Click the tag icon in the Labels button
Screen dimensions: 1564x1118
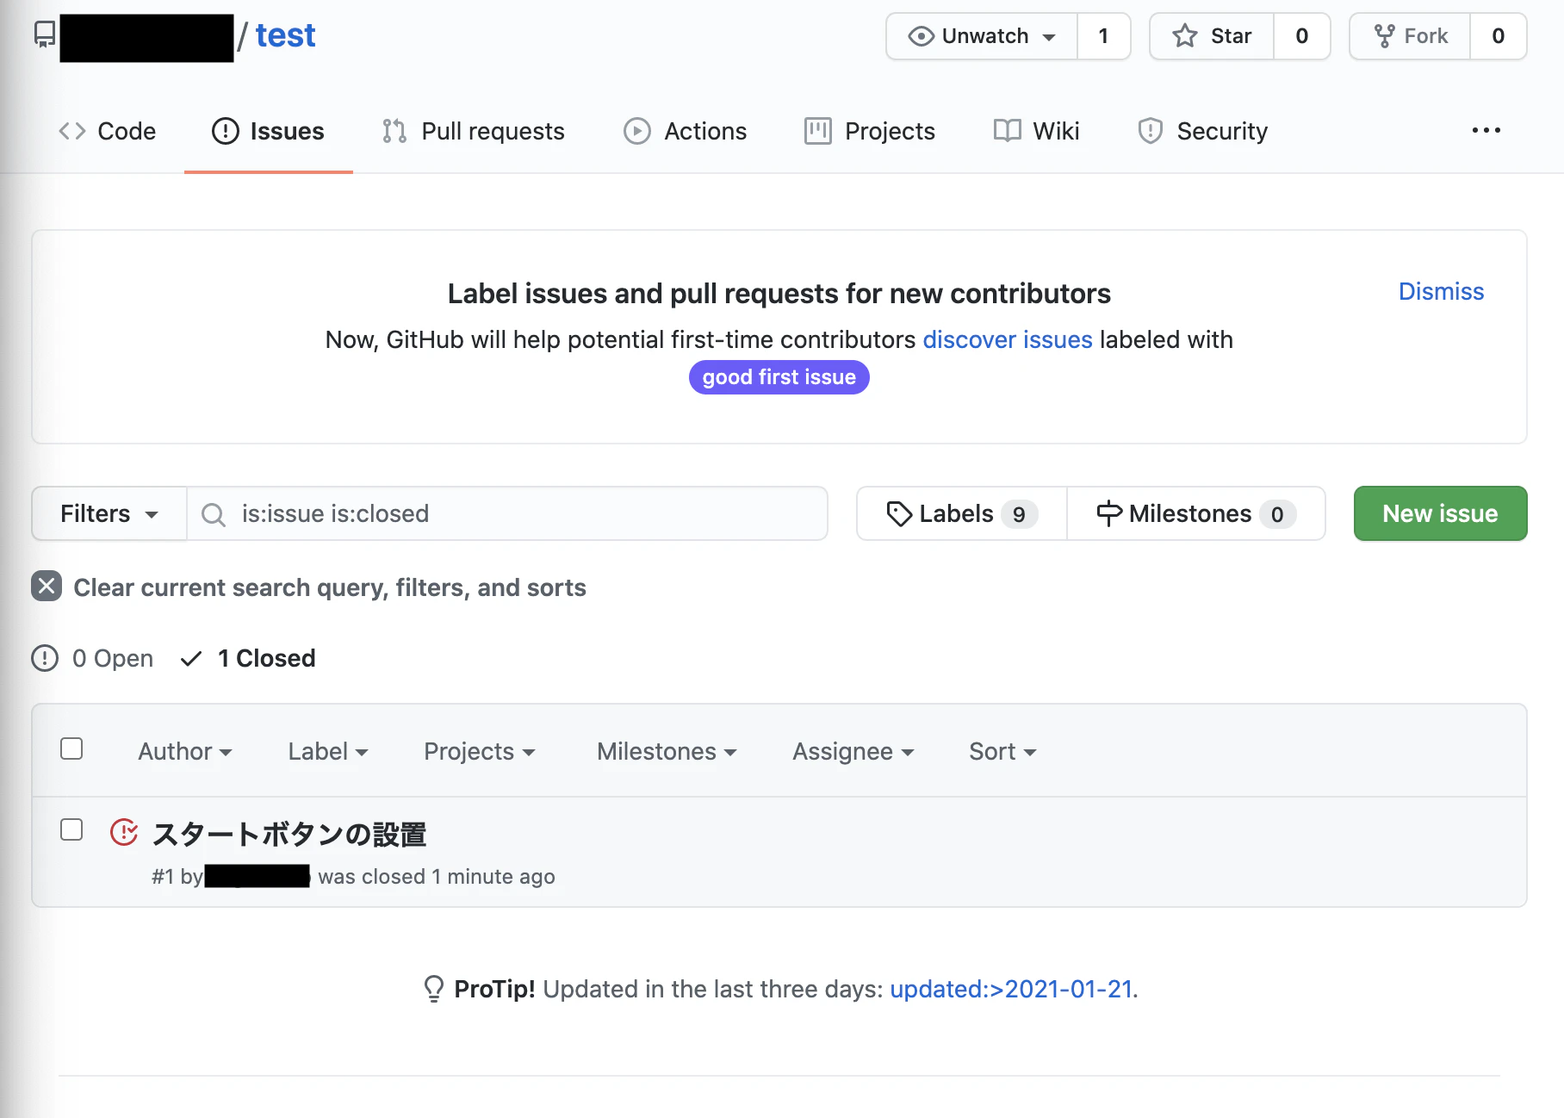tap(899, 514)
